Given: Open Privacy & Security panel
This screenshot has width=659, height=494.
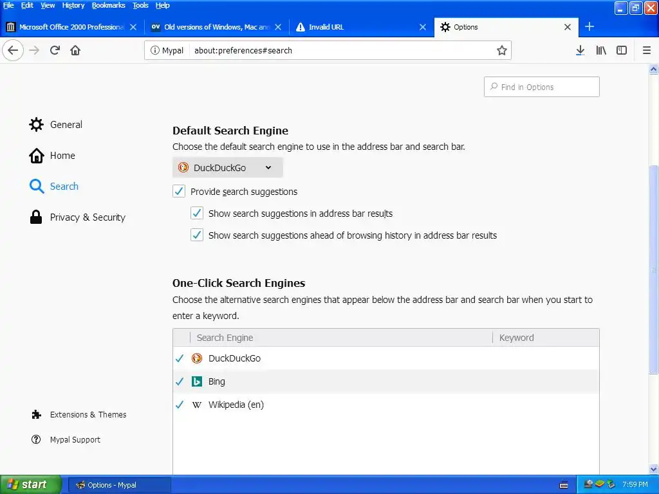Looking at the screenshot, I should pyautogui.click(x=77, y=217).
